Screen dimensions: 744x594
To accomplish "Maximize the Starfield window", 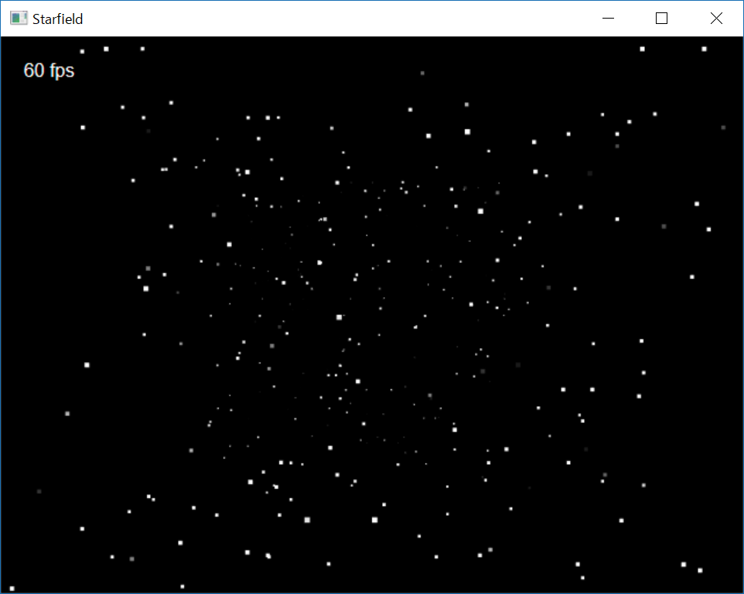I will click(x=661, y=19).
